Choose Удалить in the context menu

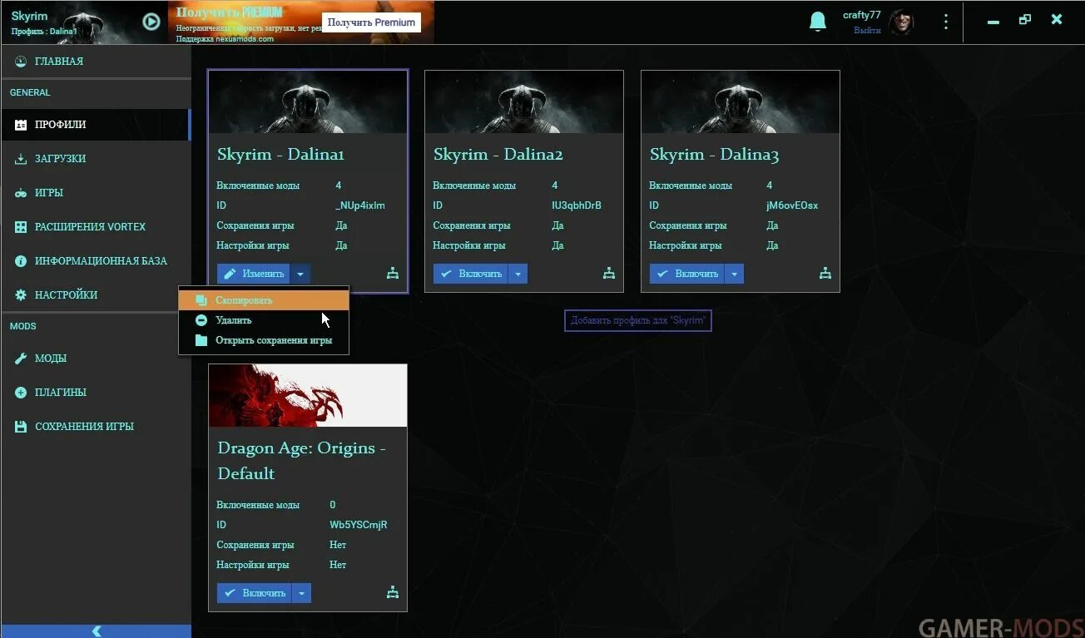(x=264, y=320)
